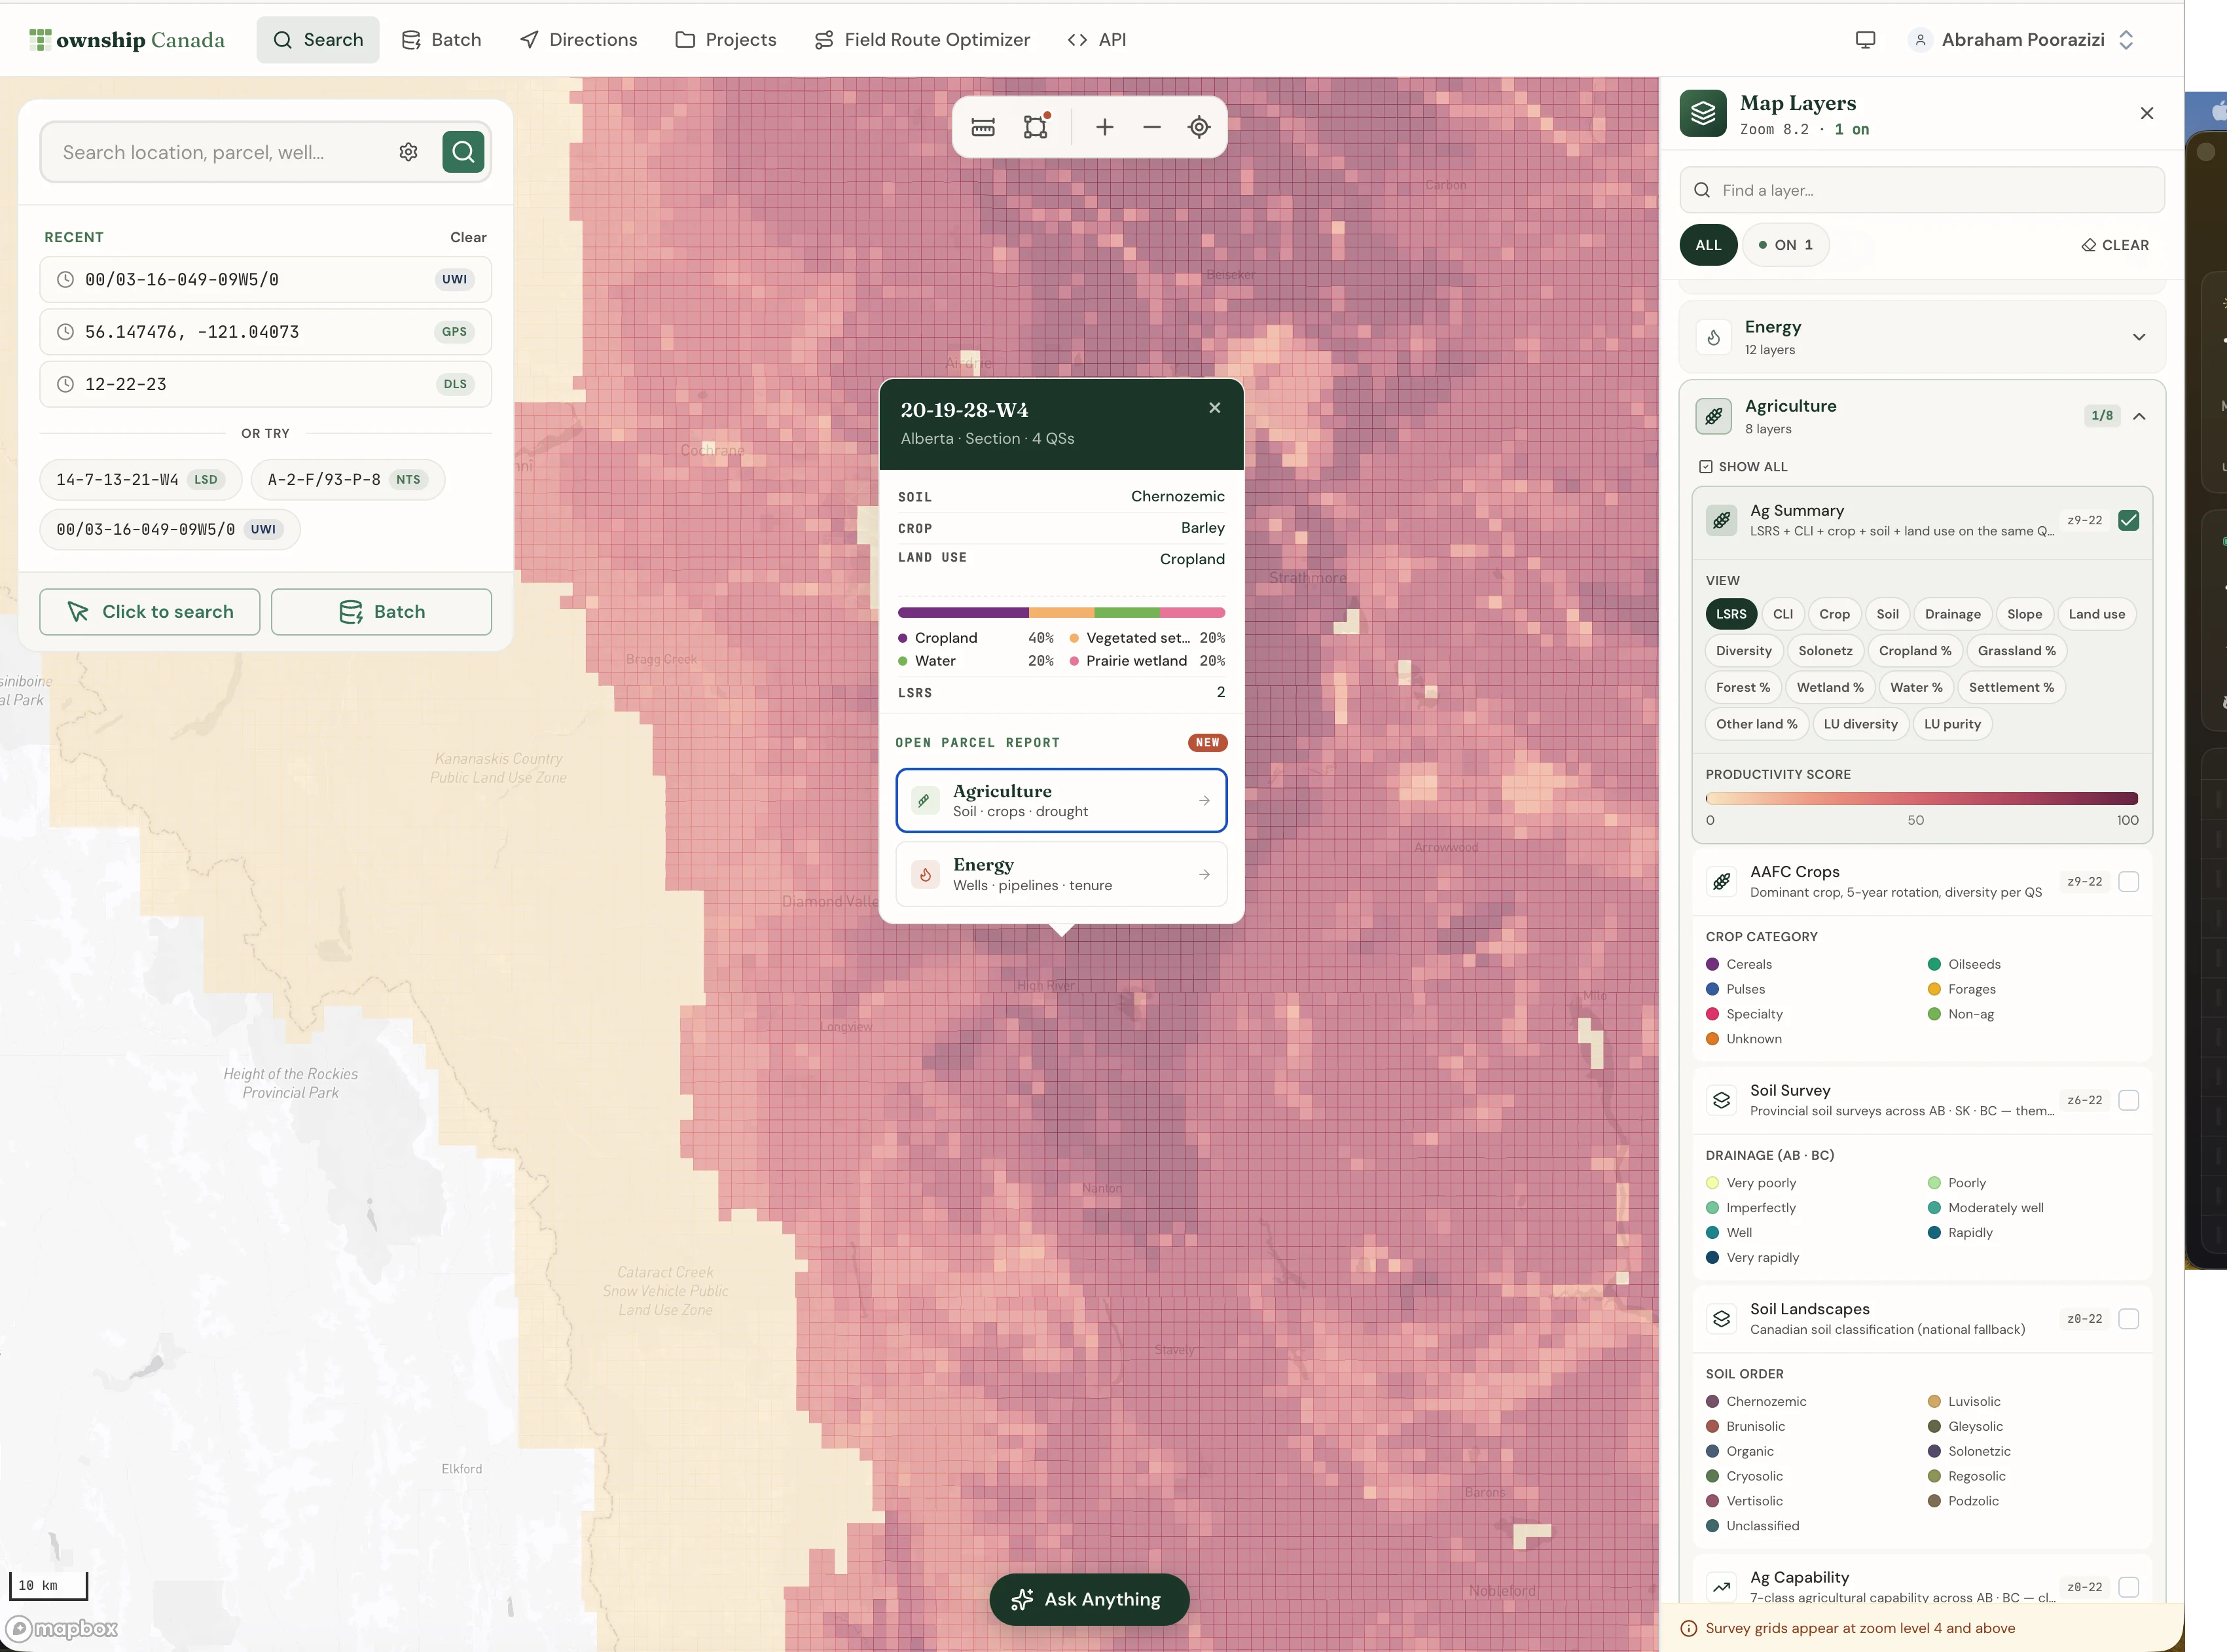Click the green search magnifier button
Image resolution: width=2227 pixels, height=1652 pixels.
(x=463, y=152)
